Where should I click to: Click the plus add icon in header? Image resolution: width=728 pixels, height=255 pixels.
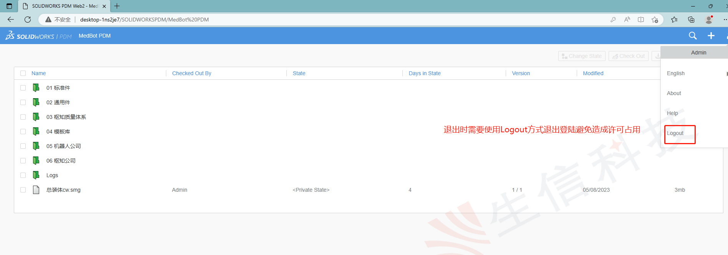(x=711, y=36)
